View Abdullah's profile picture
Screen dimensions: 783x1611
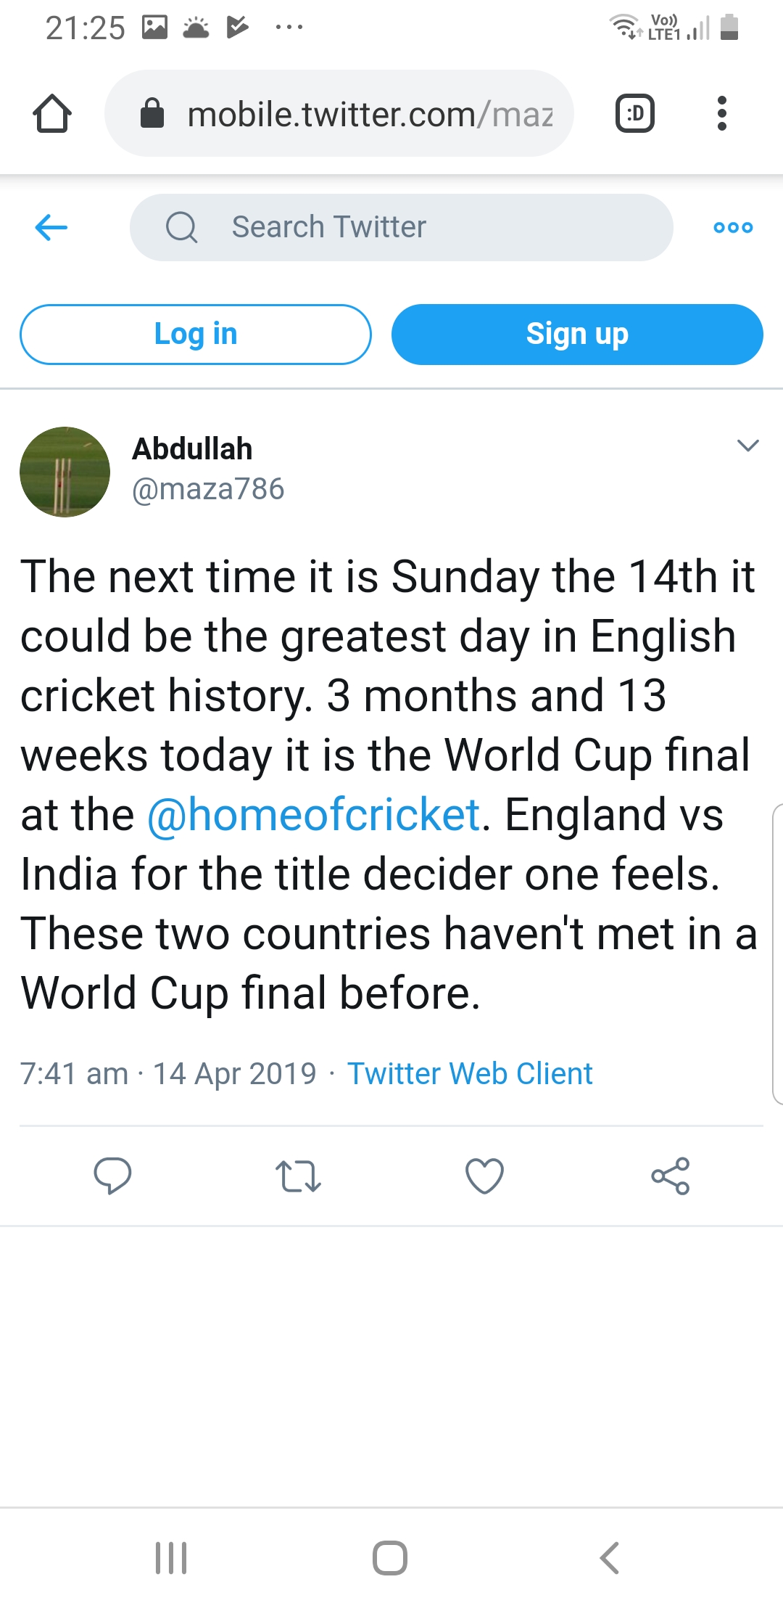coord(65,472)
